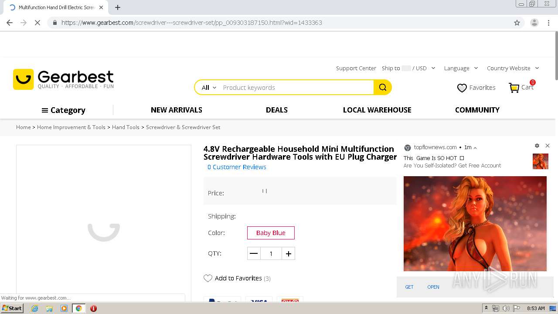Bookmark this page with the star icon
The height and width of the screenshot is (314, 558).
pyautogui.click(x=517, y=23)
